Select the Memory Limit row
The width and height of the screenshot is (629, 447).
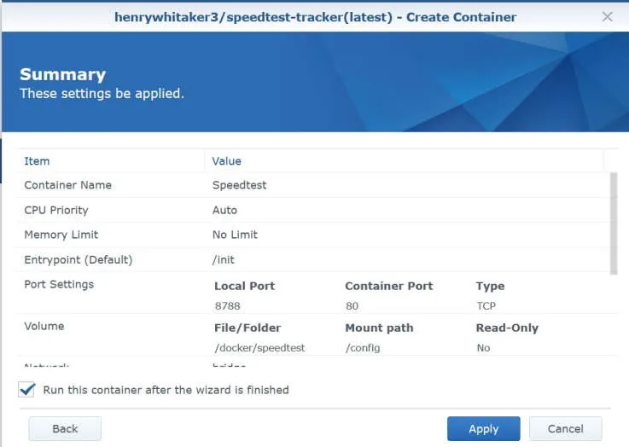(x=61, y=235)
